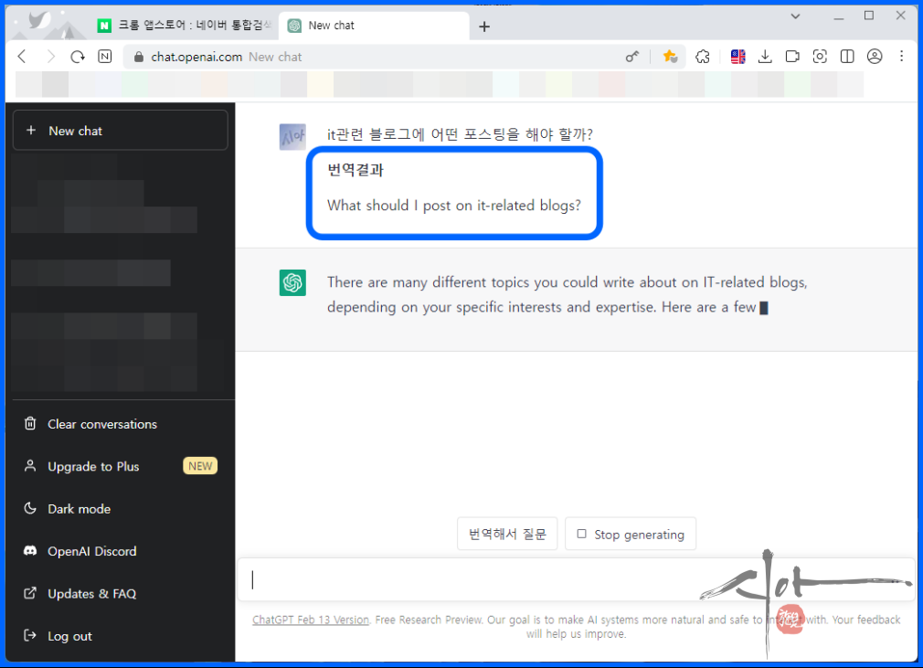Click the external-link icon for Updates
The width and height of the screenshot is (923, 668).
(30, 593)
